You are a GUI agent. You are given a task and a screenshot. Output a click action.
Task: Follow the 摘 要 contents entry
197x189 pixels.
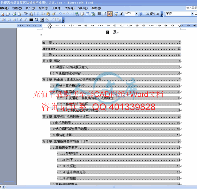[x=112, y=43]
